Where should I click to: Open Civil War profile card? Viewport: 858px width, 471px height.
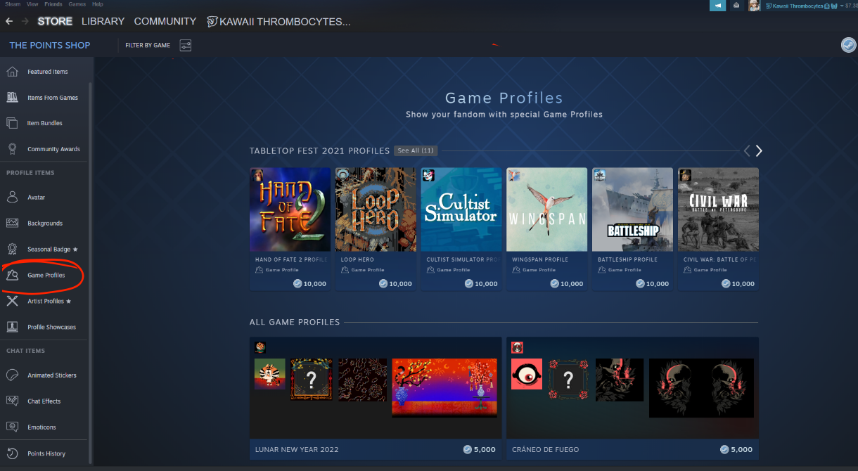(x=718, y=229)
